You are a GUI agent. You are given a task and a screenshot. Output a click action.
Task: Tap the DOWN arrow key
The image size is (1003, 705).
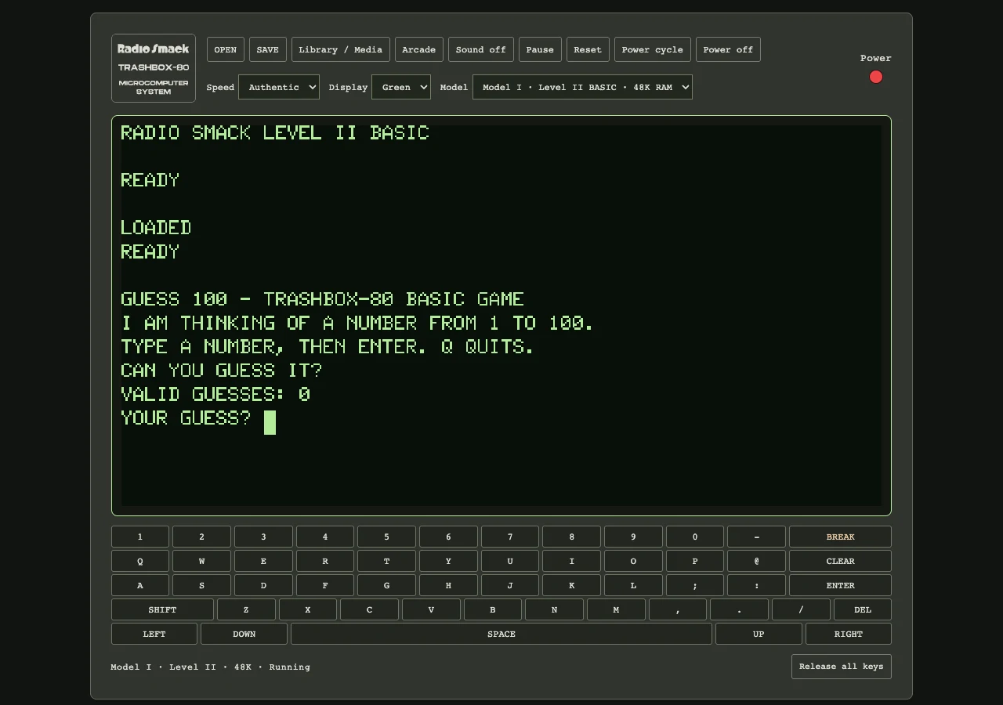click(x=244, y=634)
